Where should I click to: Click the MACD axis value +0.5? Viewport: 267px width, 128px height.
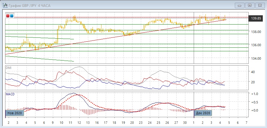tap(254, 102)
